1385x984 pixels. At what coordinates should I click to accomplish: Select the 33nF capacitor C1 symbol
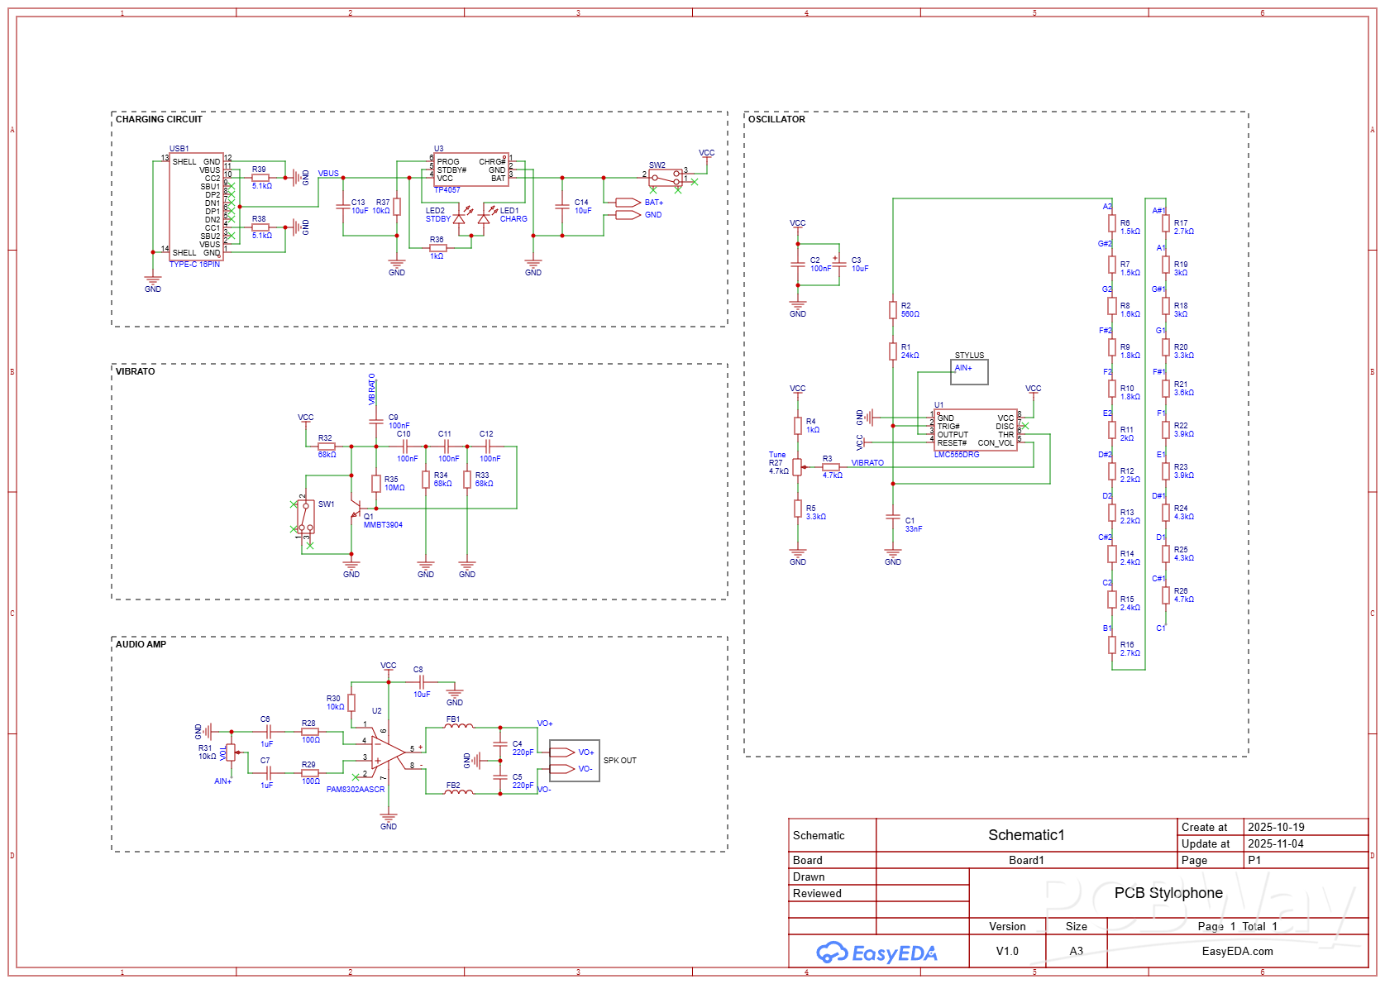[x=893, y=517]
